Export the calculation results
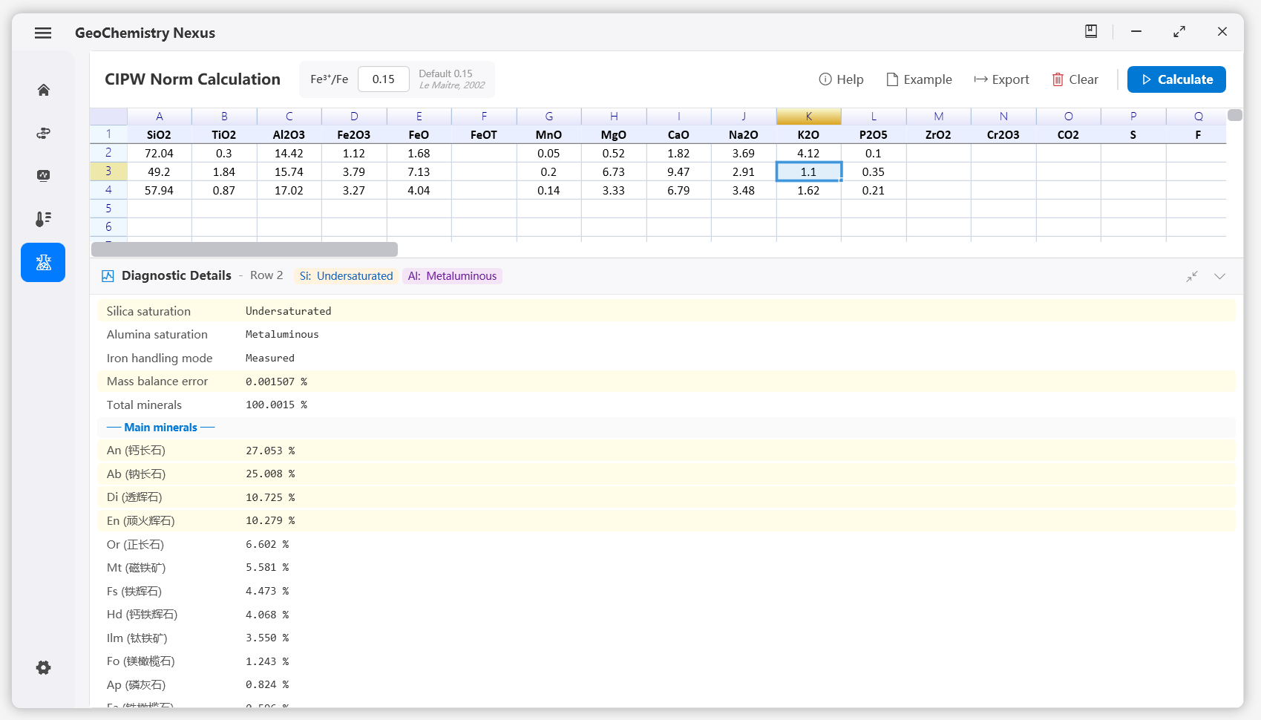Screen dimensions: 1261x720 1001,79
